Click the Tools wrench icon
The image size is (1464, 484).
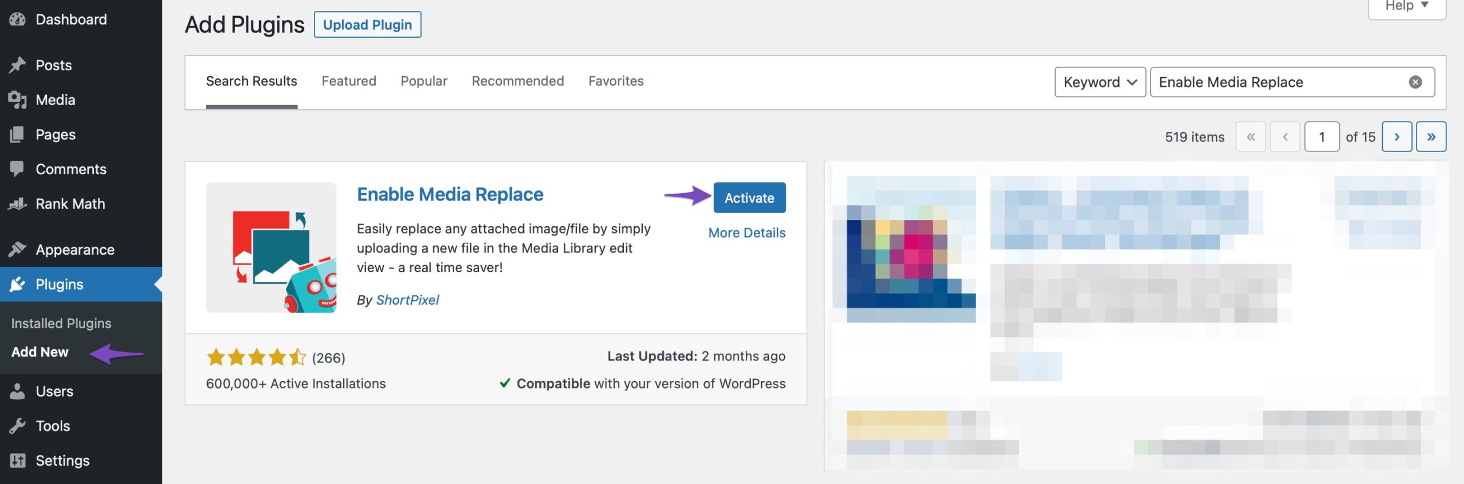[18, 426]
